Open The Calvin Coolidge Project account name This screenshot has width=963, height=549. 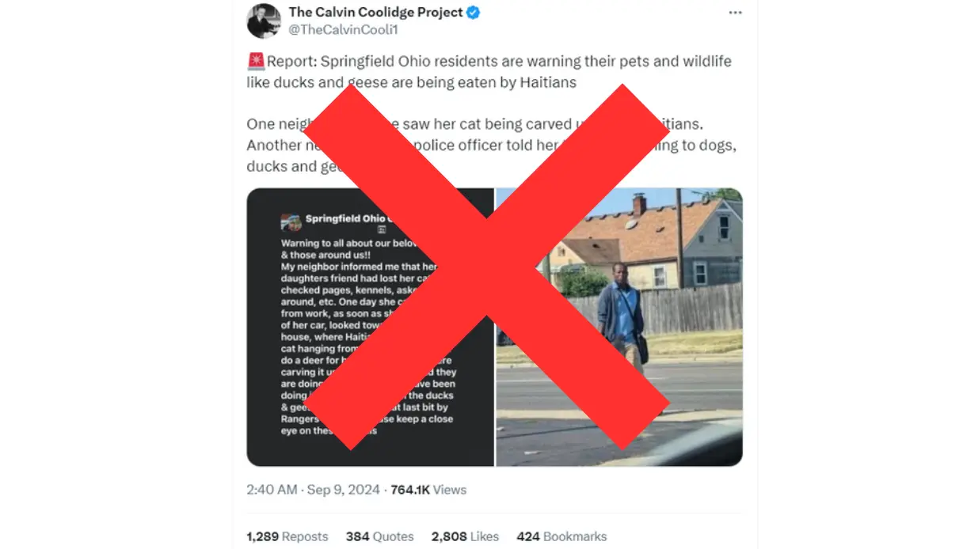point(375,12)
